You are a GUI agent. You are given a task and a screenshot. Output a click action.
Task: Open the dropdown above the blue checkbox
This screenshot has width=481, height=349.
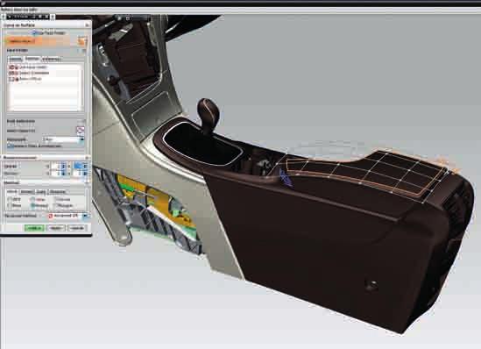tap(63, 139)
